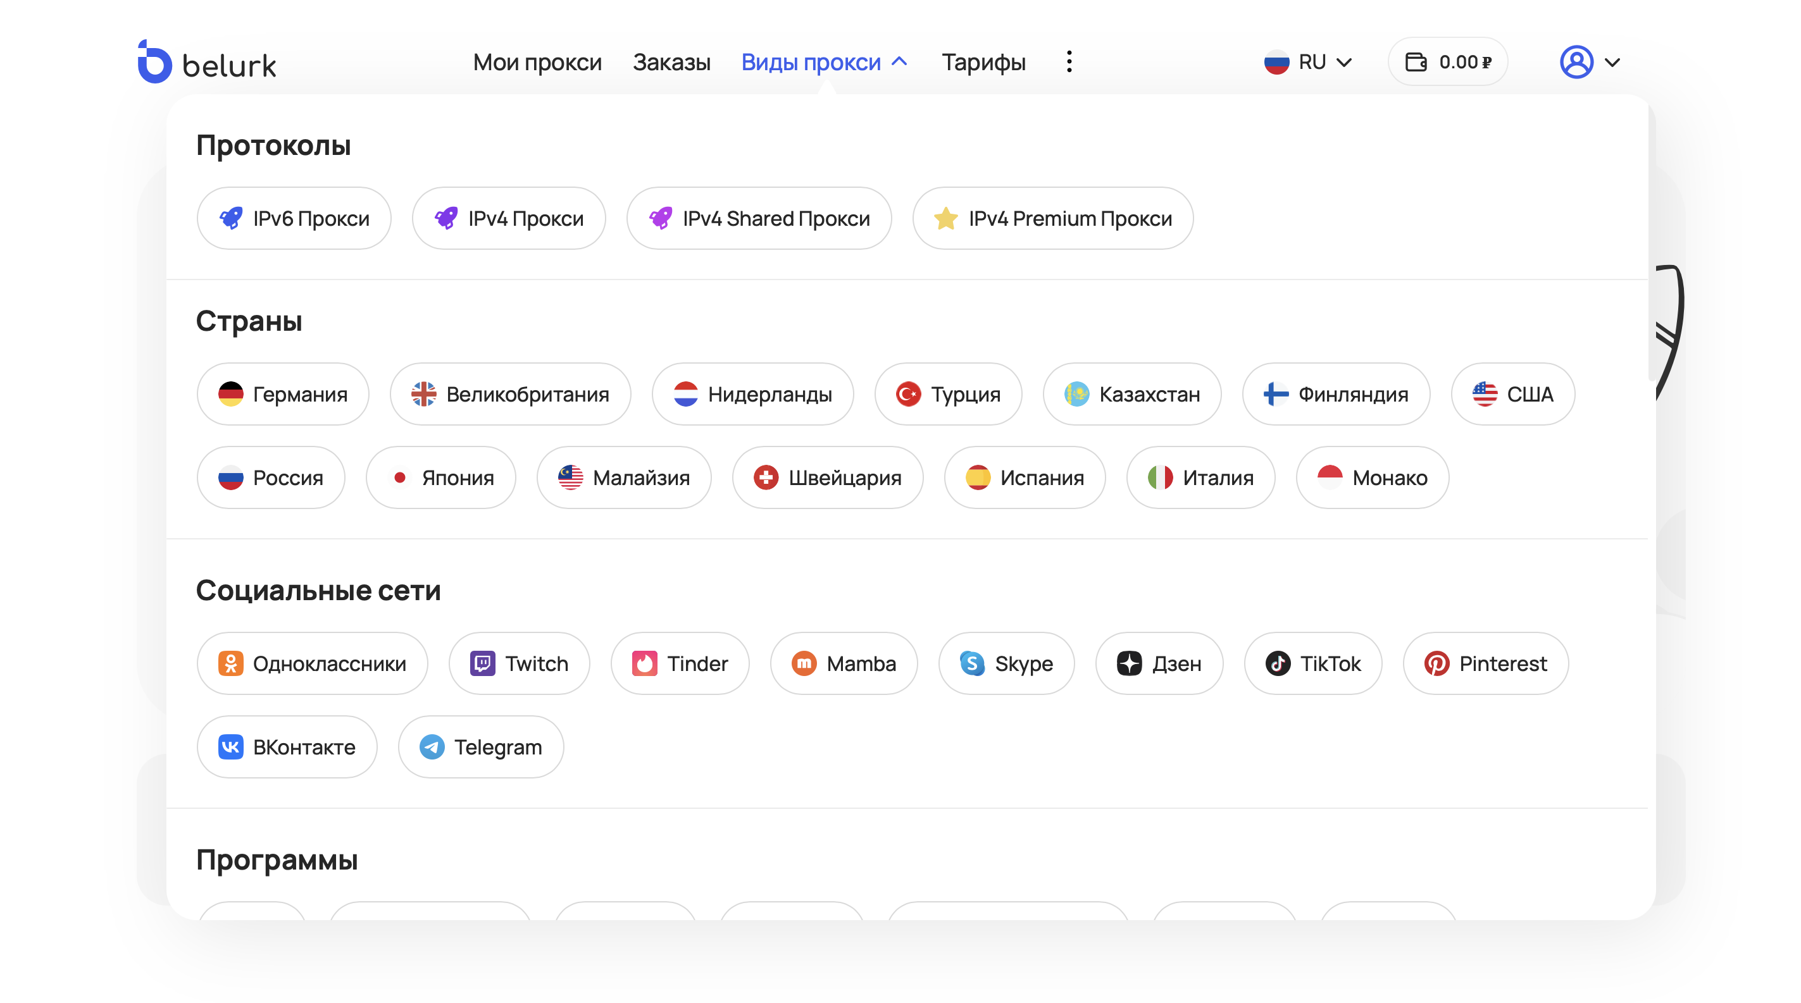
Task: Click the wallet balance icon
Action: [x=1416, y=62]
